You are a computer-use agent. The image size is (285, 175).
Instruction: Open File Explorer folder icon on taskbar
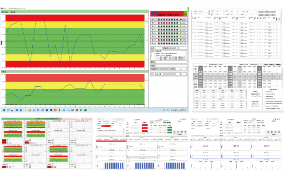click(30, 110)
